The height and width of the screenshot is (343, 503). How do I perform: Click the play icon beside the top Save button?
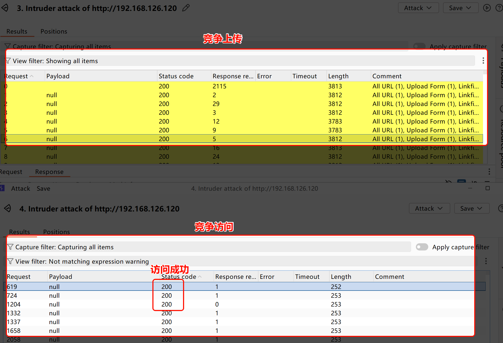(x=487, y=8)
